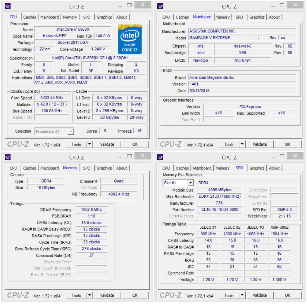The image size is (307, 304).
Task: Click Max TDP value 140.0 W
Action: 103,36
